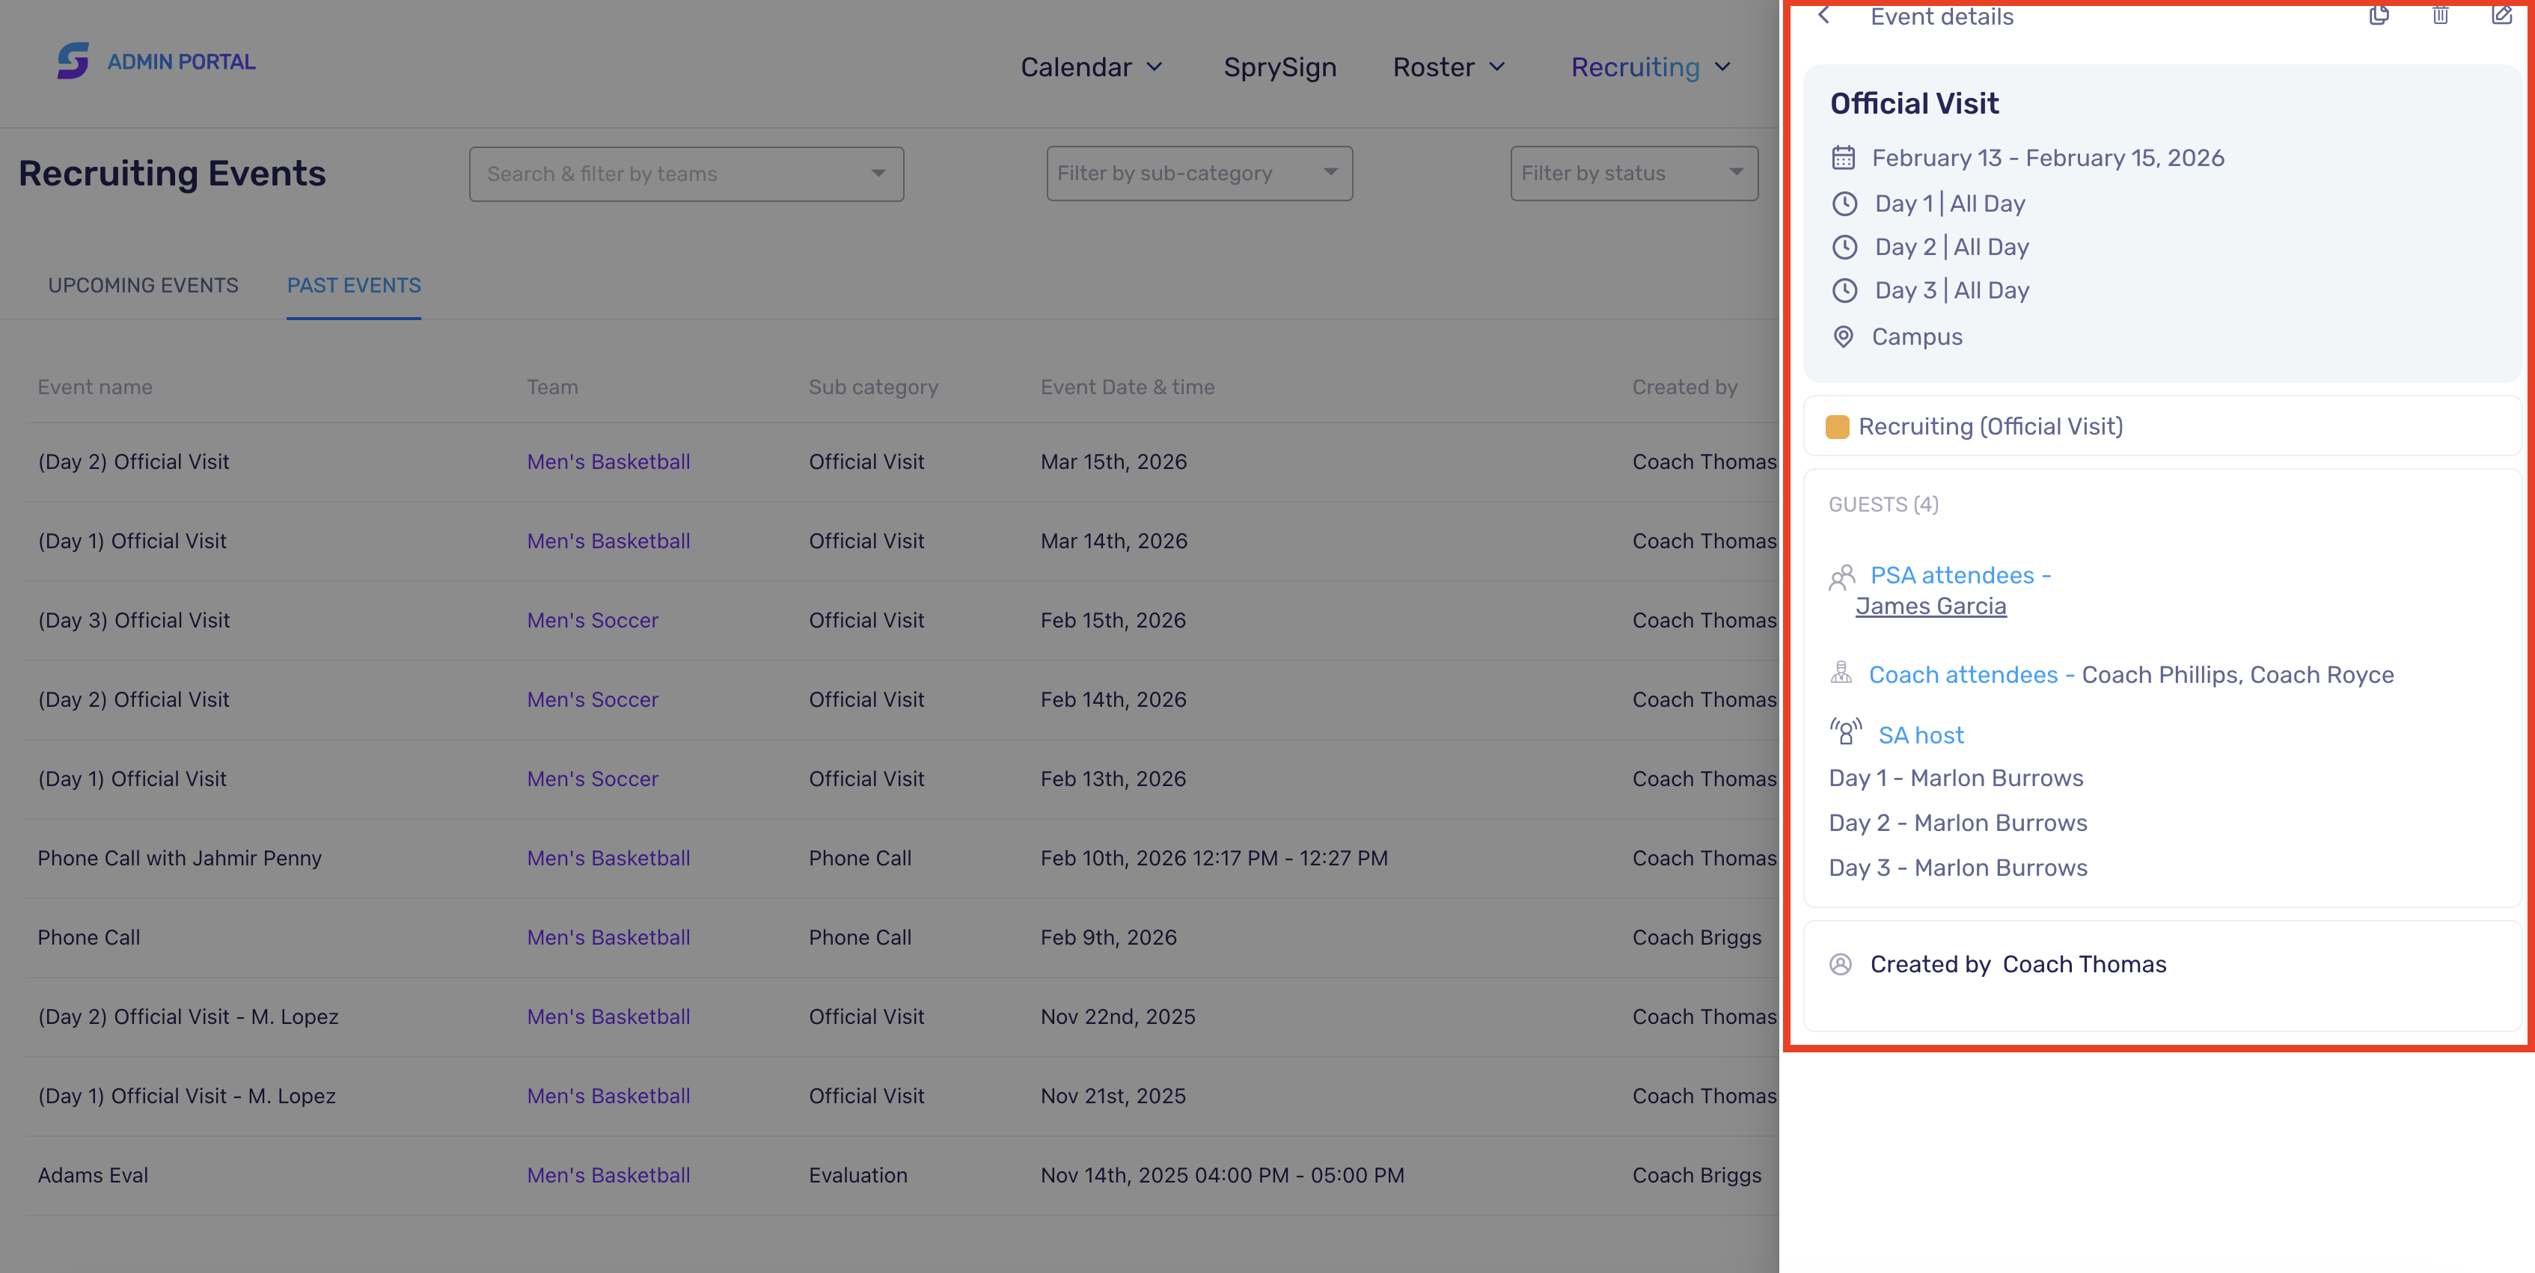Click the Created by column header
The width and height of the screenshot is (2535, 1273).
tap(1684, 387)
